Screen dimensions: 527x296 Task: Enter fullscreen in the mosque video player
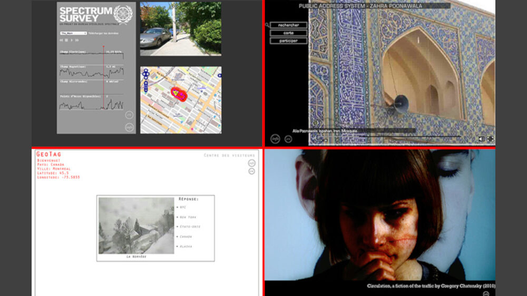(490, 139)
